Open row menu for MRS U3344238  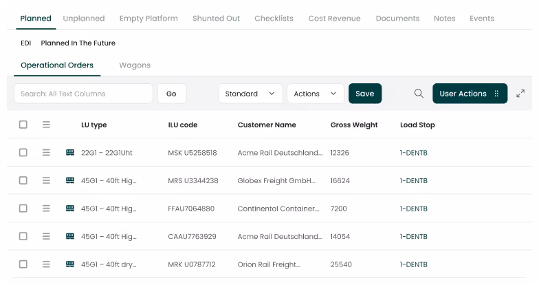click(46, 180)
